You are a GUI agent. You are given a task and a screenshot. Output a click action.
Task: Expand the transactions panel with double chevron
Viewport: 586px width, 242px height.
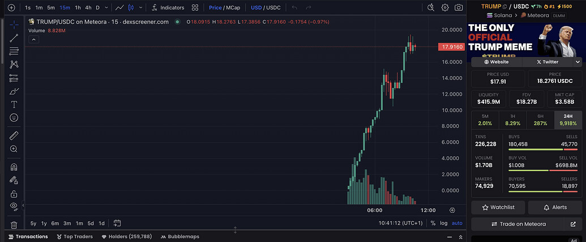460,237
